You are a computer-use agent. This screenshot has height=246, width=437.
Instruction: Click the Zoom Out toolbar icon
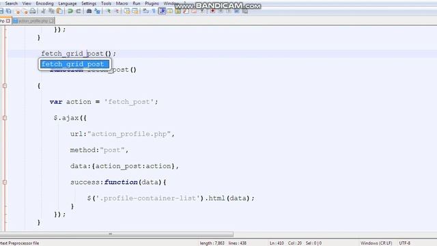click(x=117, y=11)
